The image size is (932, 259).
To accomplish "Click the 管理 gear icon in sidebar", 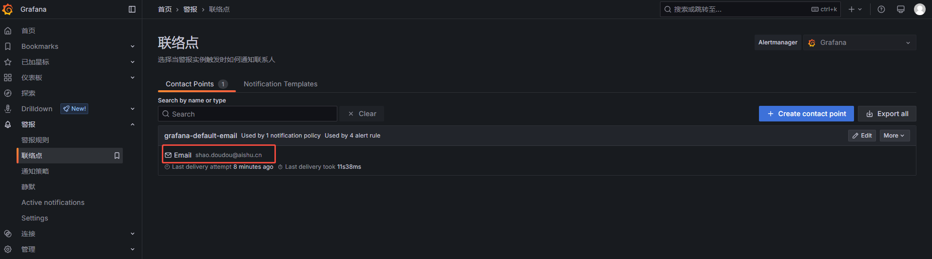I will (x=8, y=249).
